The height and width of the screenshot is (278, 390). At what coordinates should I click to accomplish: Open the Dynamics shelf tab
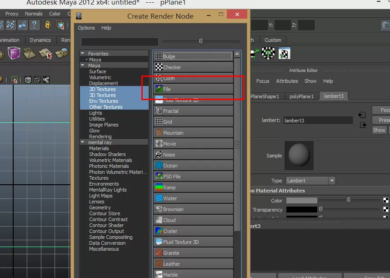(x=40, y=40)
